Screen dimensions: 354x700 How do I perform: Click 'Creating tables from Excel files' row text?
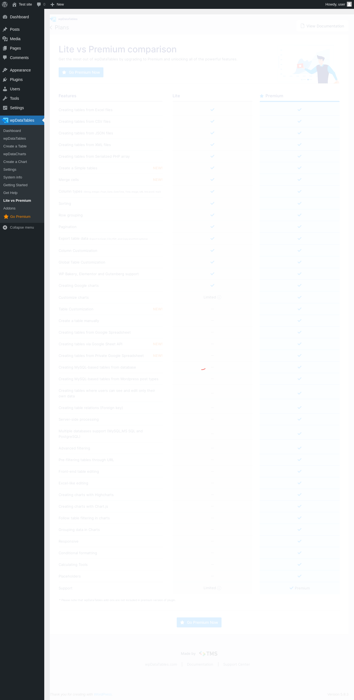coord(85,110)
